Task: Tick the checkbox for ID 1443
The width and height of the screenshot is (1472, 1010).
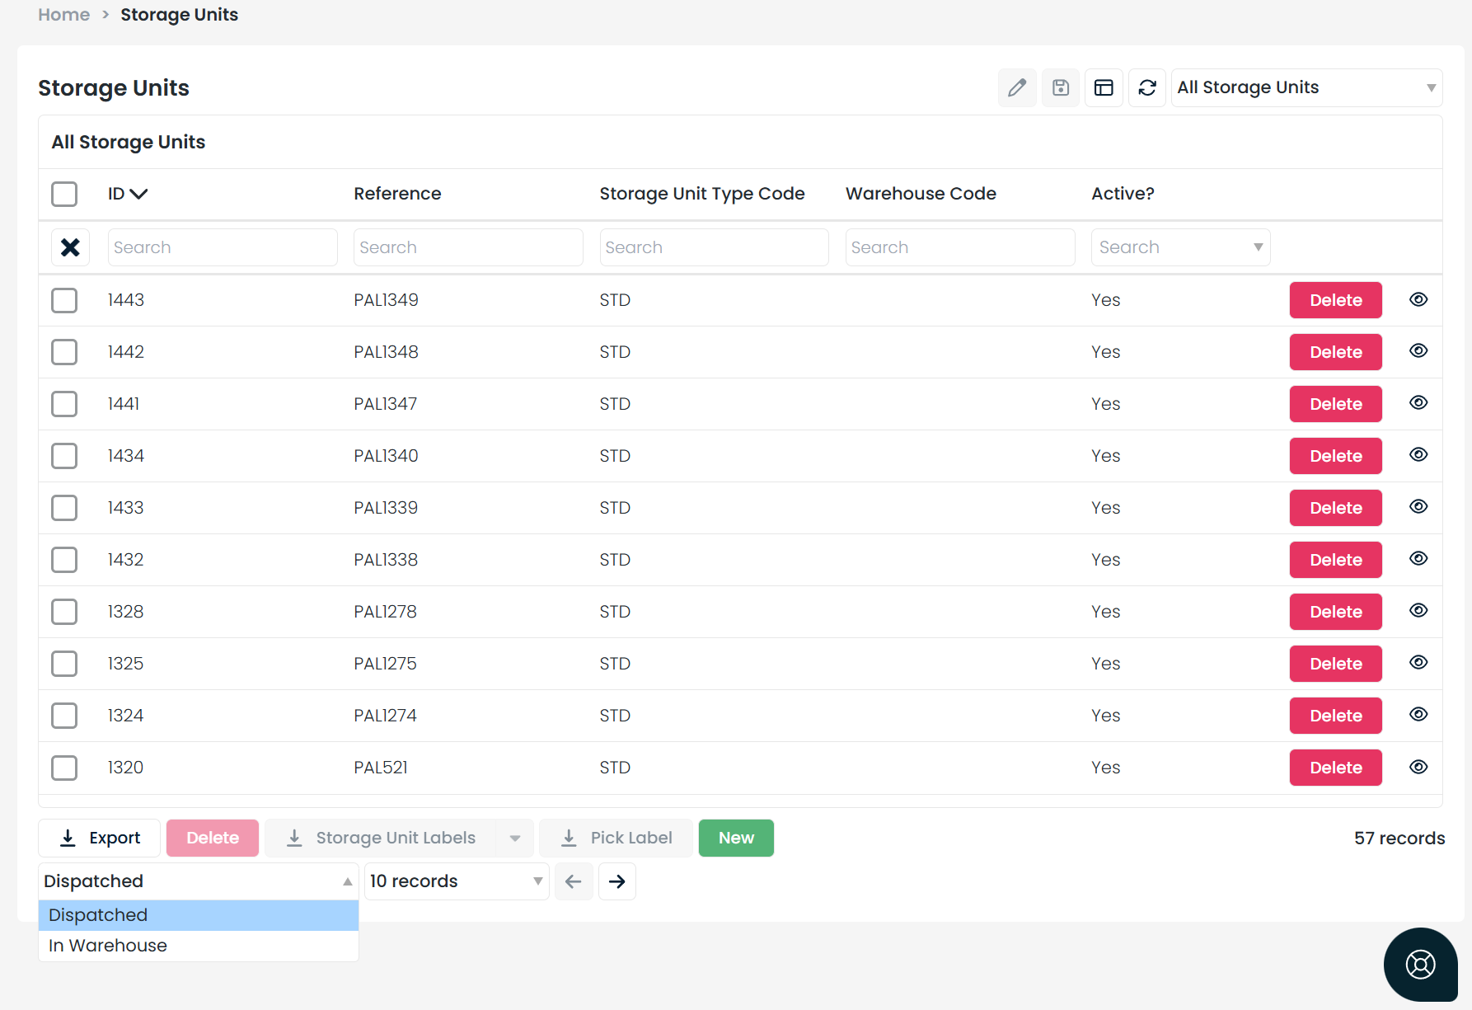Action: [64, 300]
